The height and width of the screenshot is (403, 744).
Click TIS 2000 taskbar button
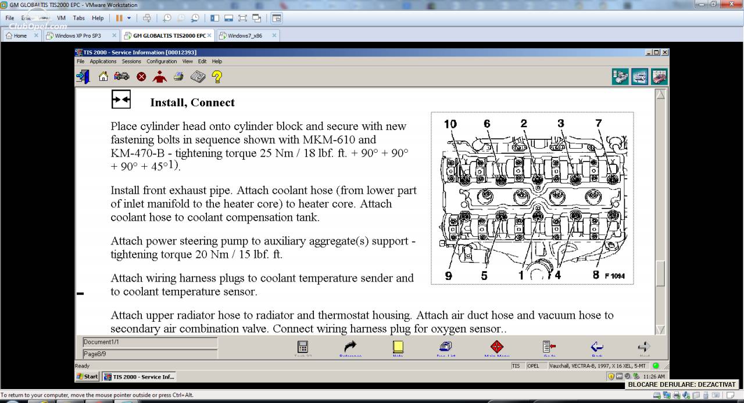pos(139,376)
